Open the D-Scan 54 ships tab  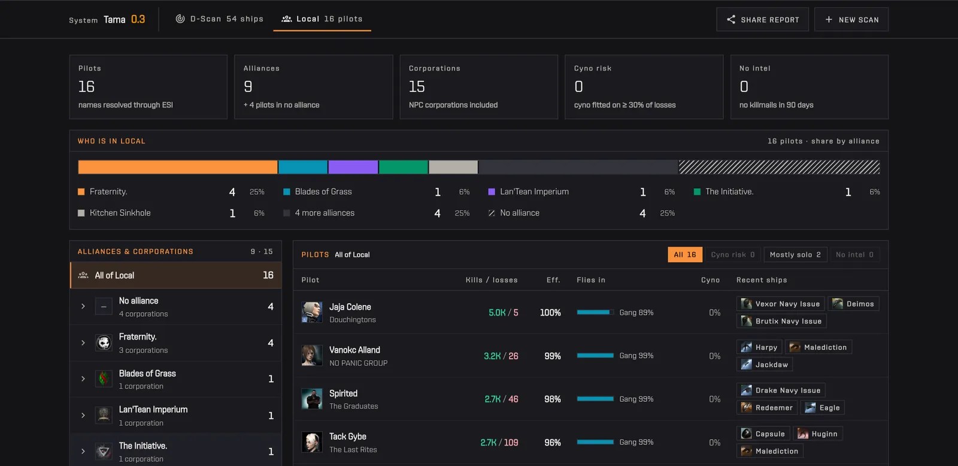tap(219, 19)
